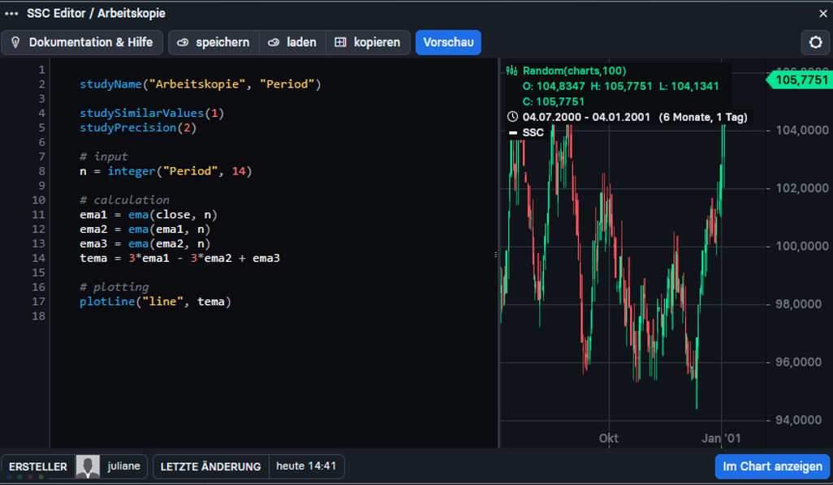
Task: Click the splitter handle between editor and chart
Action: [x=496, y=255]
